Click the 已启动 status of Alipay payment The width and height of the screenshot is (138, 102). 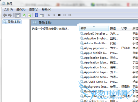tap(125, 48)
